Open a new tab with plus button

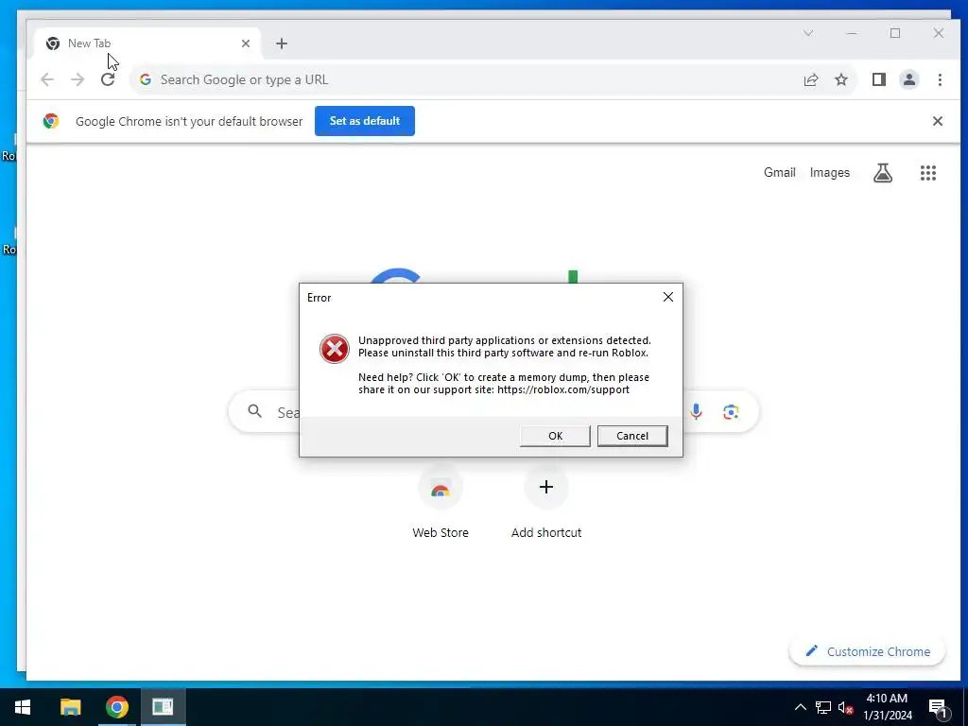pyautogui.click(x=282, y=43)
